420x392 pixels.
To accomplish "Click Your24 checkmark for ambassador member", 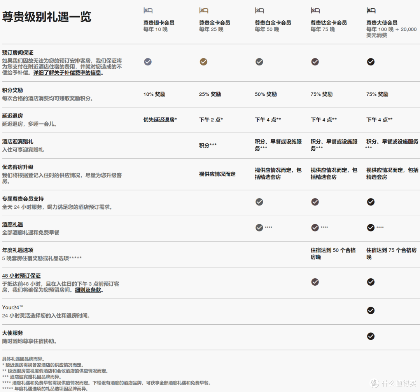I will click(371, 311).
